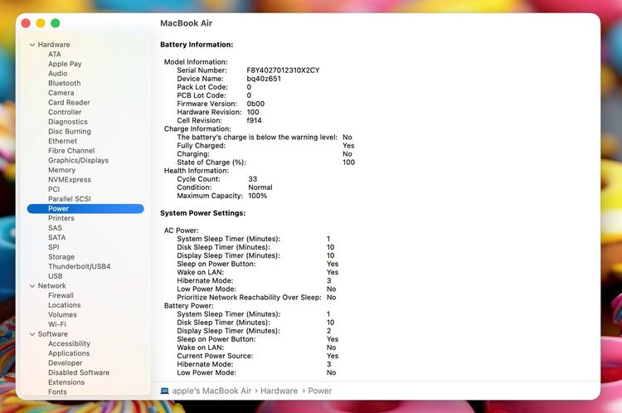Click apple's MacBook Air in path bar
This screenshot has height=413, width=622.
211,391
